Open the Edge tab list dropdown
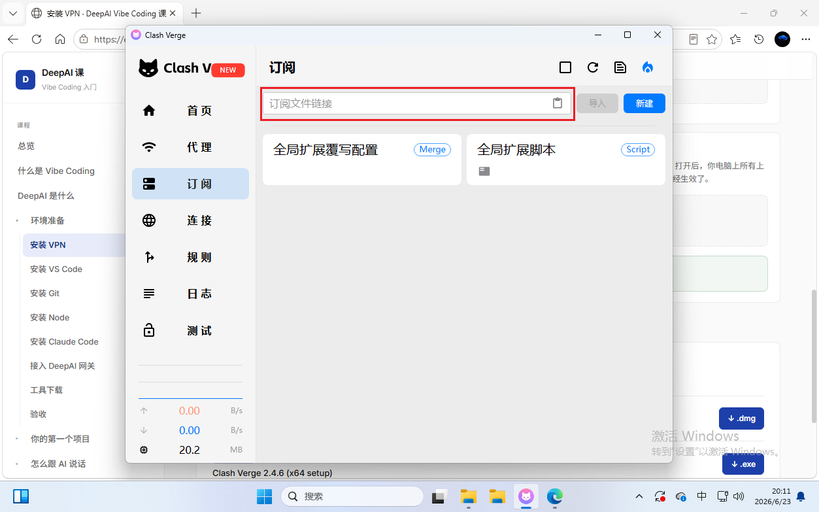The width and height of the screenshot is (819, 512). (x=12, y=13)
